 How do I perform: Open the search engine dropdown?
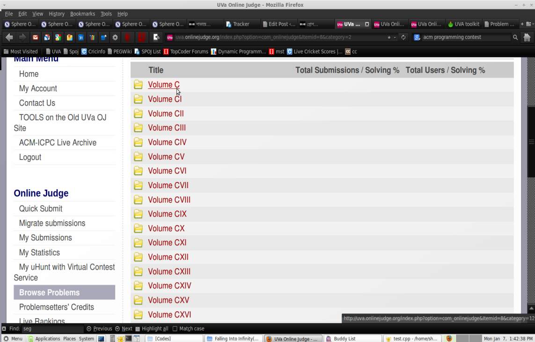click(x=417, y=37)
